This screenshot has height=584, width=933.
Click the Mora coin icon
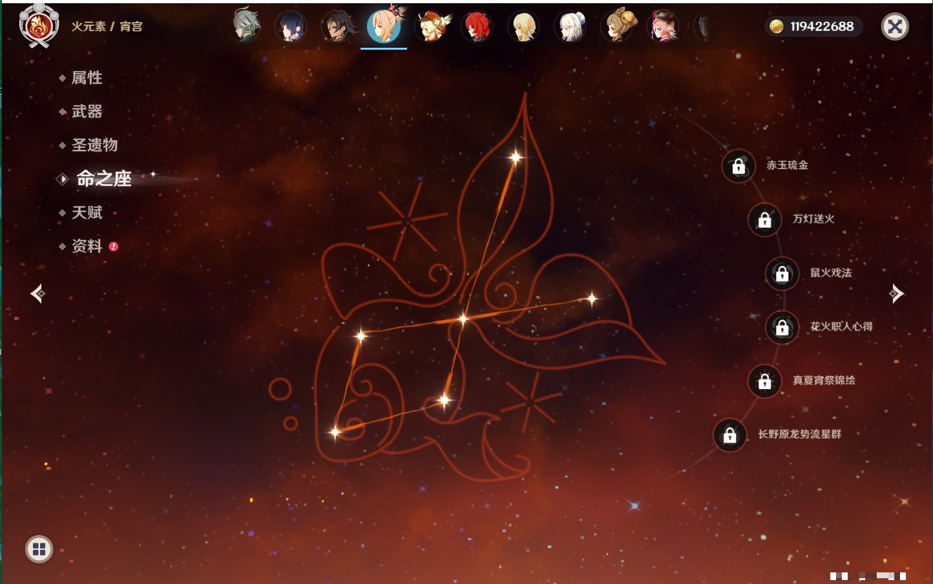coord(777,26)
